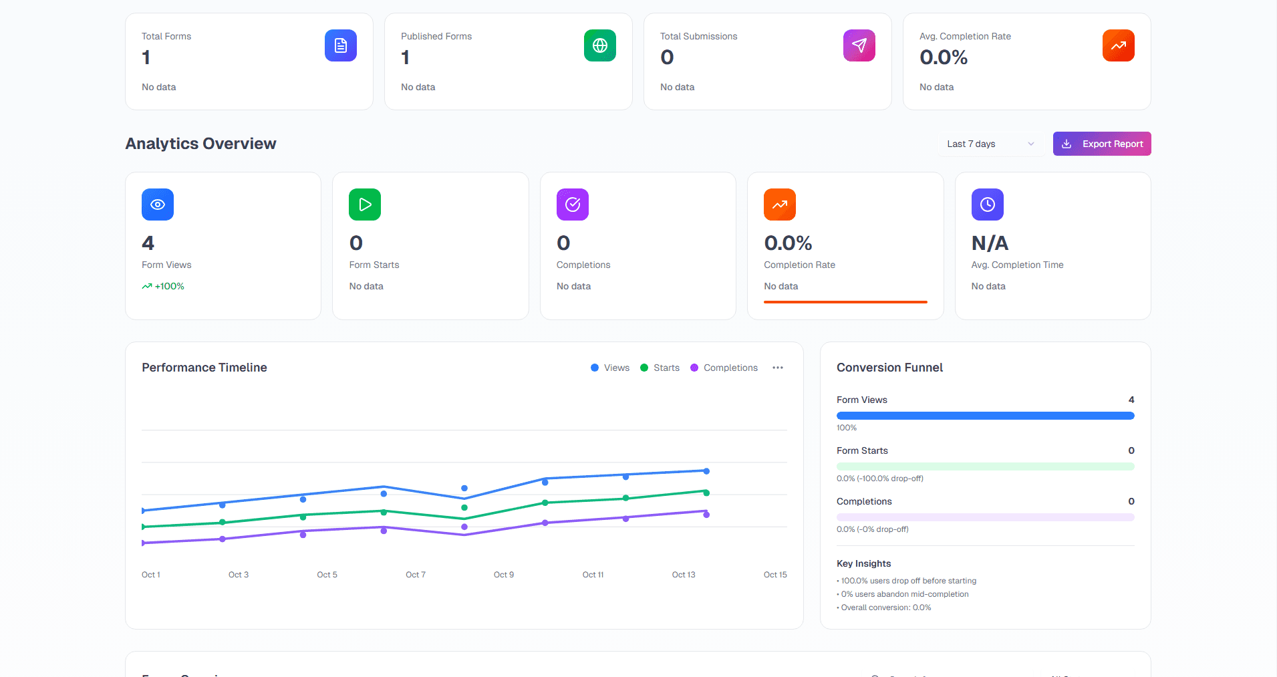Click the Form Starts play icon

tap(365, 205)
